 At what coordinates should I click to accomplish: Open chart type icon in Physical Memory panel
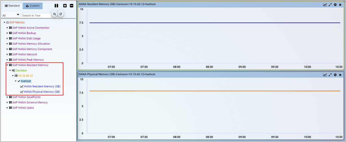pyautogui.click(x=325, y=75)
